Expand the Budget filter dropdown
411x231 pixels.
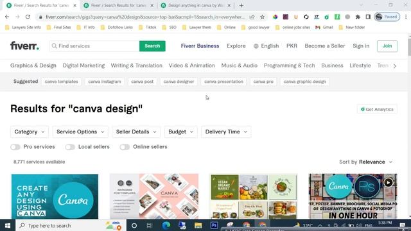[180, 132]
